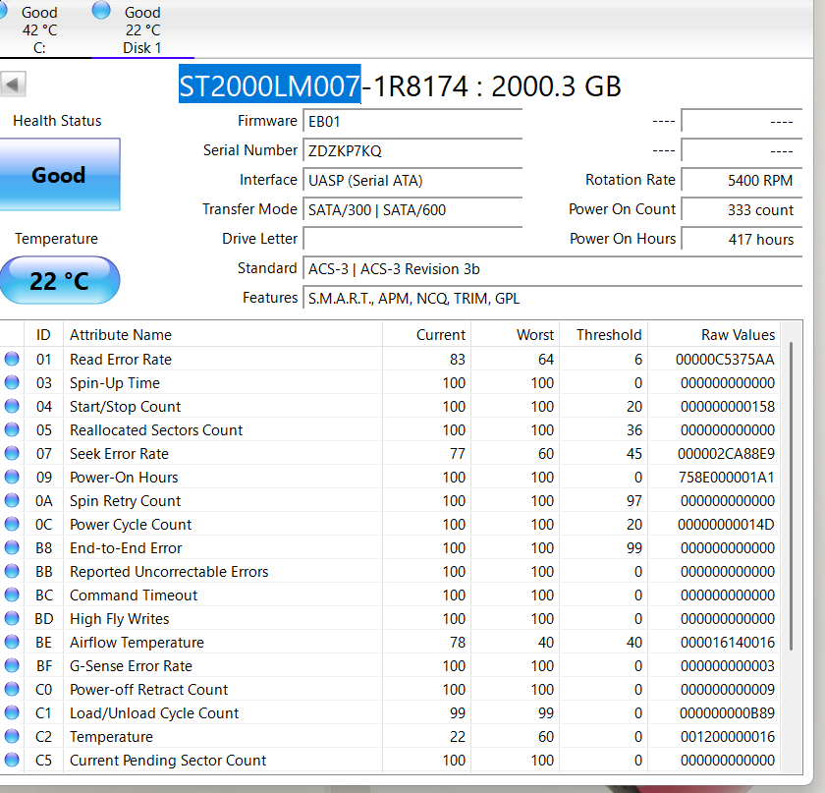The image size is (825, 793).
Task: Select the Read Error Rate attribute name
Action: pos(121,359)
